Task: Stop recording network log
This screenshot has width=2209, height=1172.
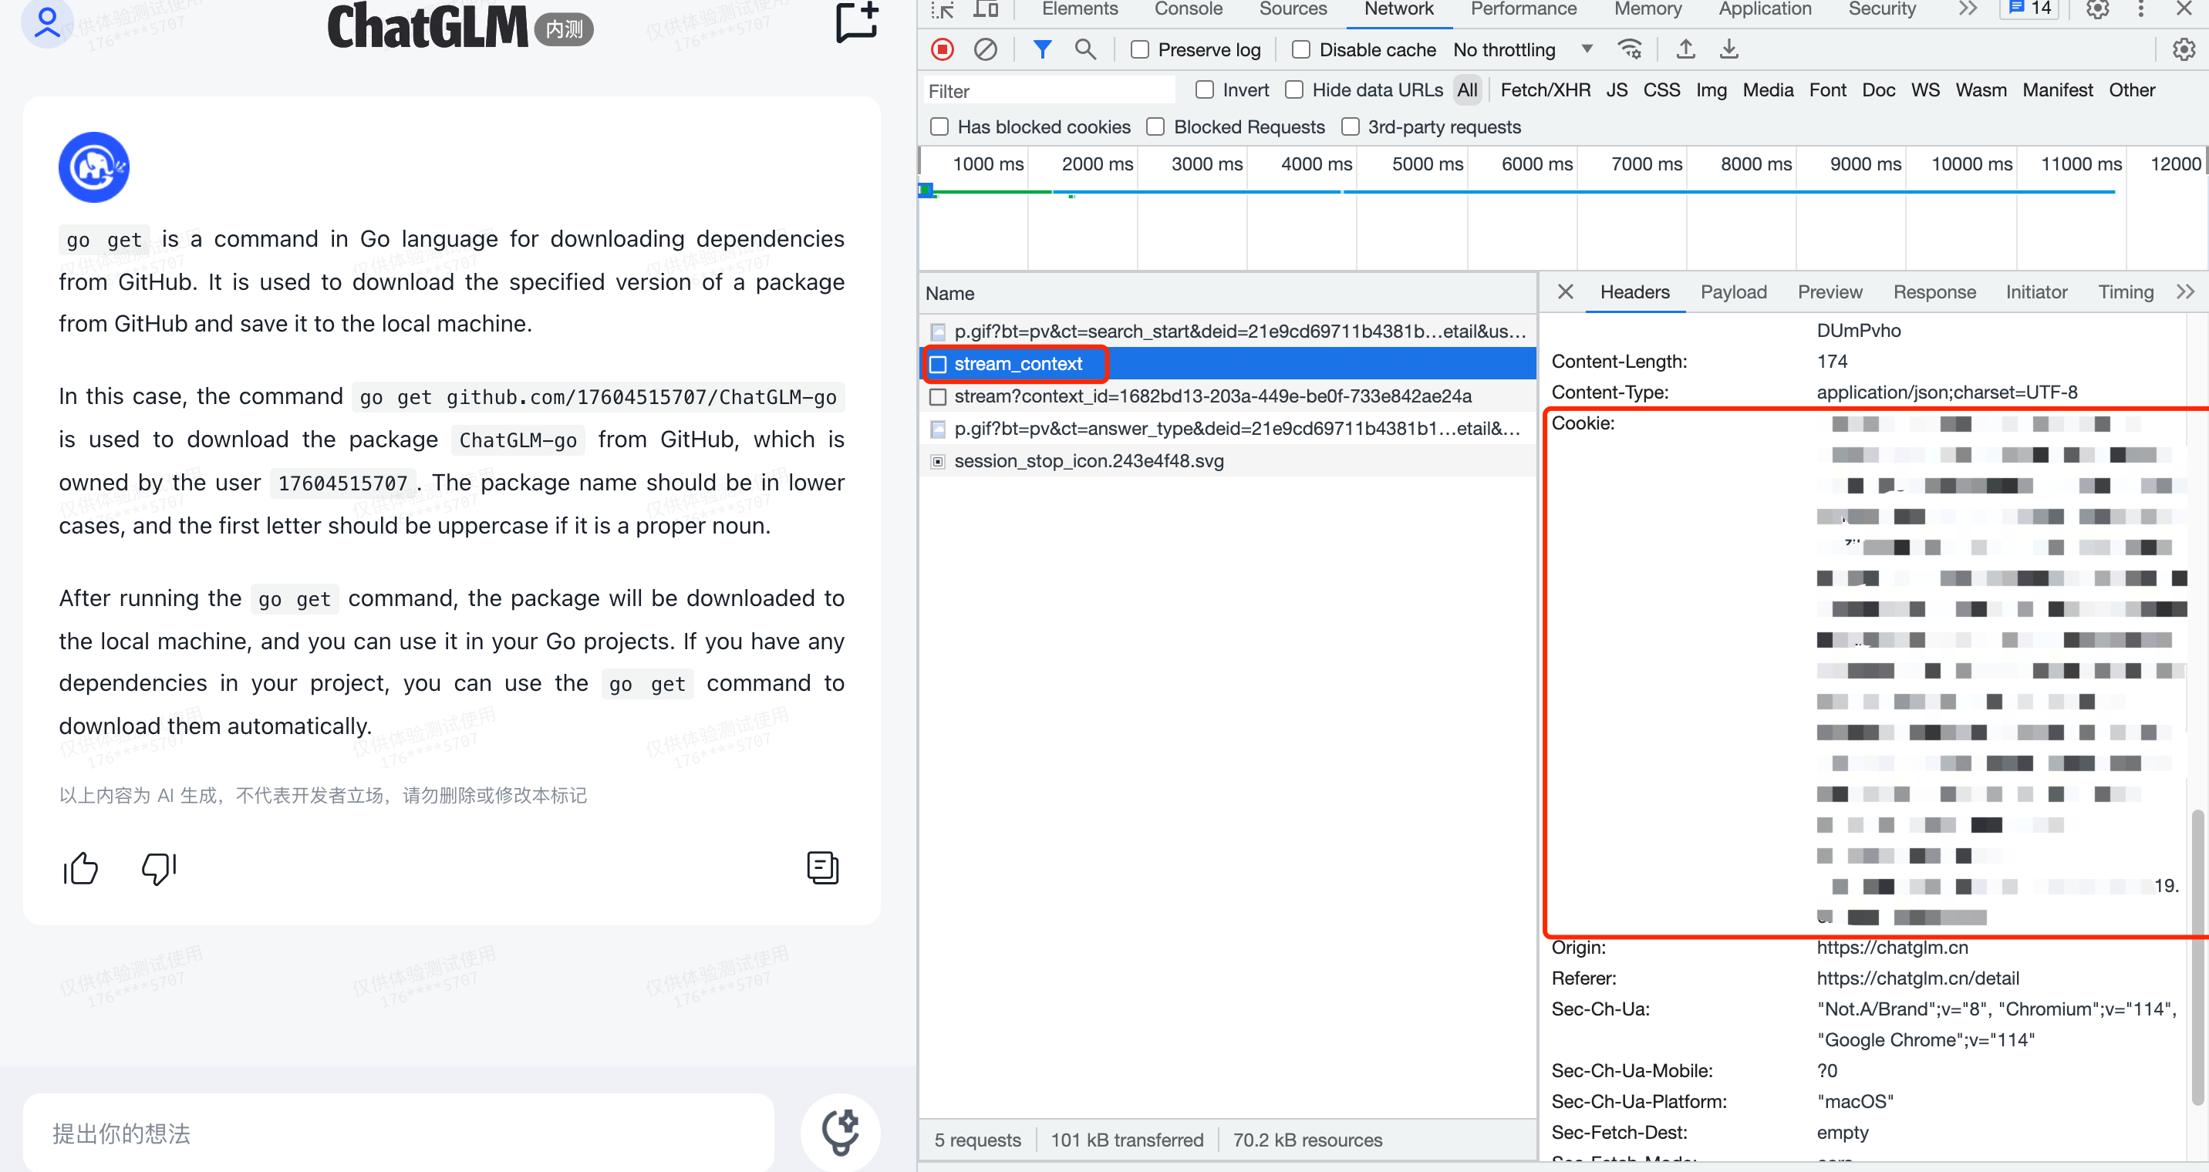Action: [x=943, y=49]
